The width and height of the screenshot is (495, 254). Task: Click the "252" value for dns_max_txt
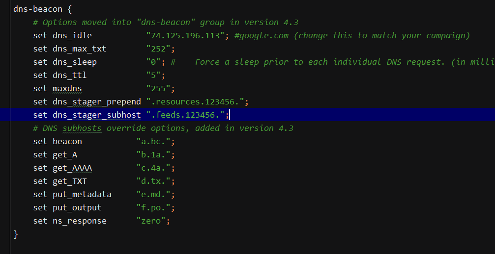tap(158, 49)
